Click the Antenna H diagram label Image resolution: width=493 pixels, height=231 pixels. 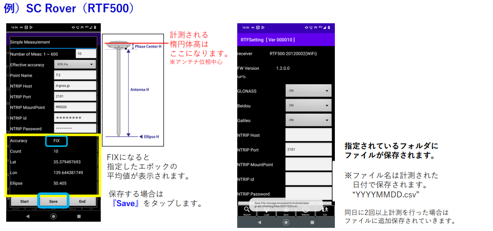[x=140, y=89]
